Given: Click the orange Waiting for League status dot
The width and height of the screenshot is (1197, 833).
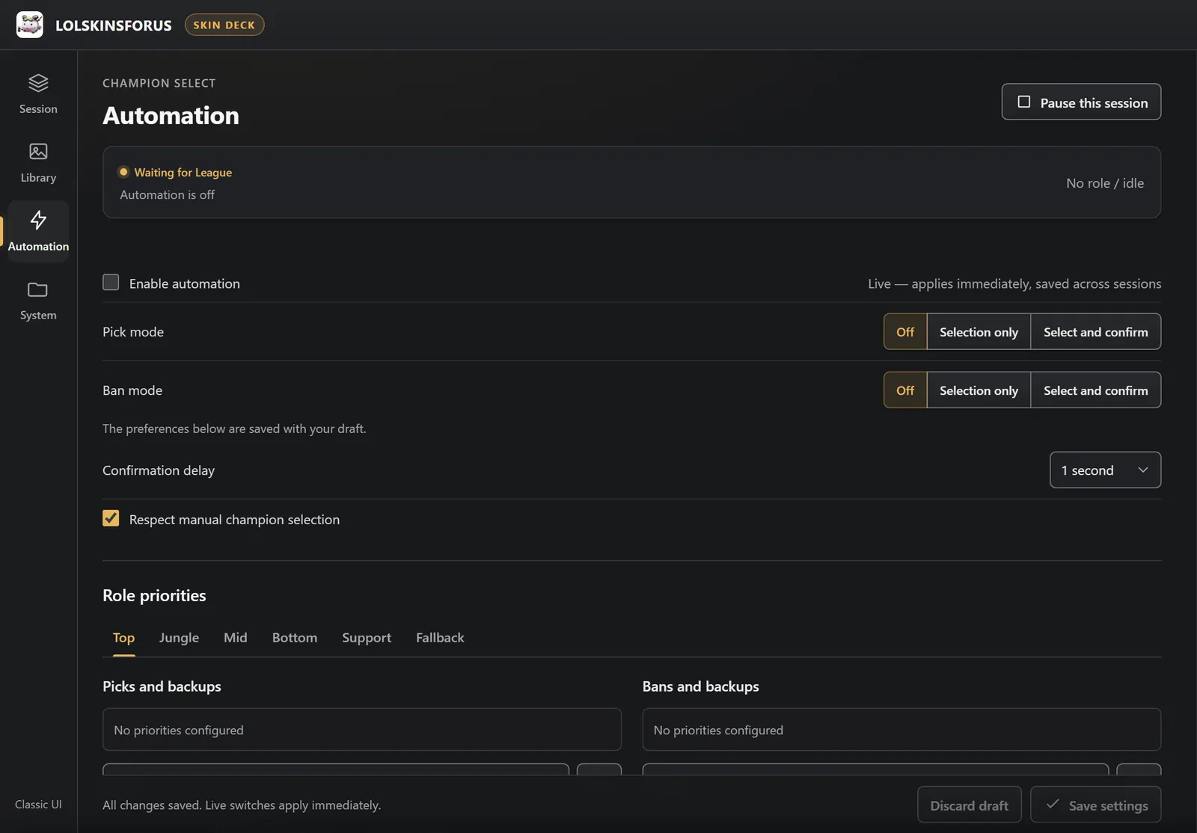Looking at the screenshot, I should 123,172.
